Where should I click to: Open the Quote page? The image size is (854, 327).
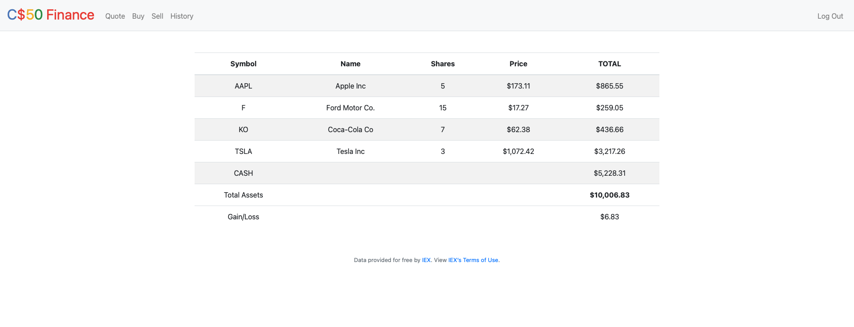coord(115,16)
